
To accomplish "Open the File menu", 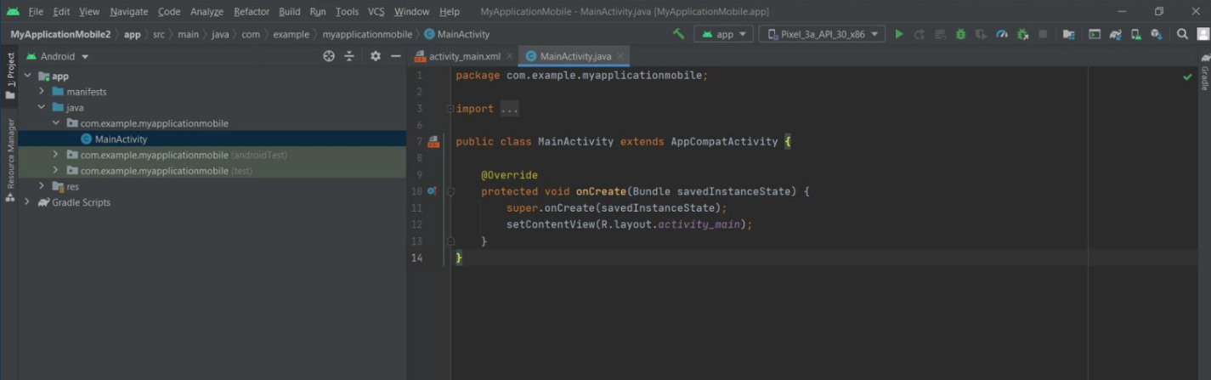I will coord(36,12).
